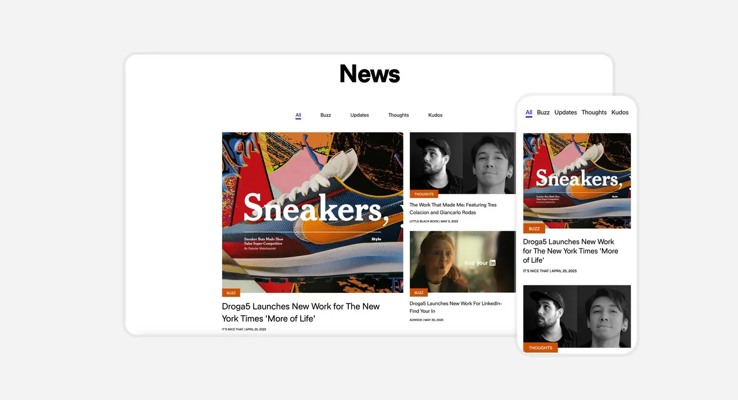Open Thoughts tab in the mobile view
Viewport: 738px width, 400px height.
click(594, 112)
